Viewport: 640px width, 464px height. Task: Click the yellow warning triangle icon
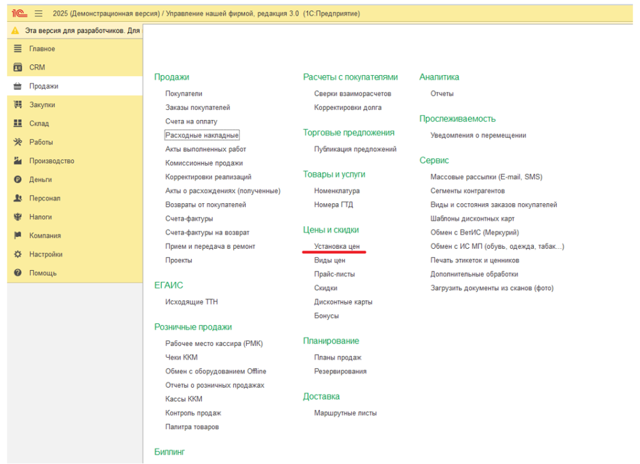coord(15,31)
